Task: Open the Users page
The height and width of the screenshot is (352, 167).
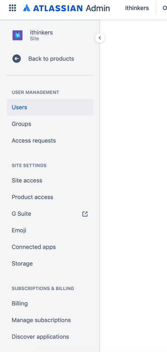Action: [x=50, y=107]
